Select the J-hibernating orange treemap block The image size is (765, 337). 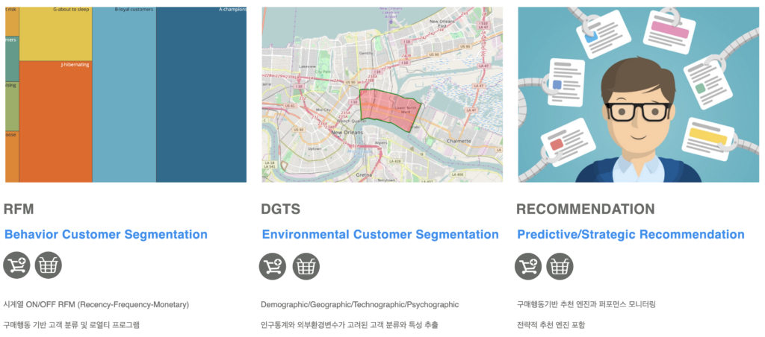coord(55,123)
